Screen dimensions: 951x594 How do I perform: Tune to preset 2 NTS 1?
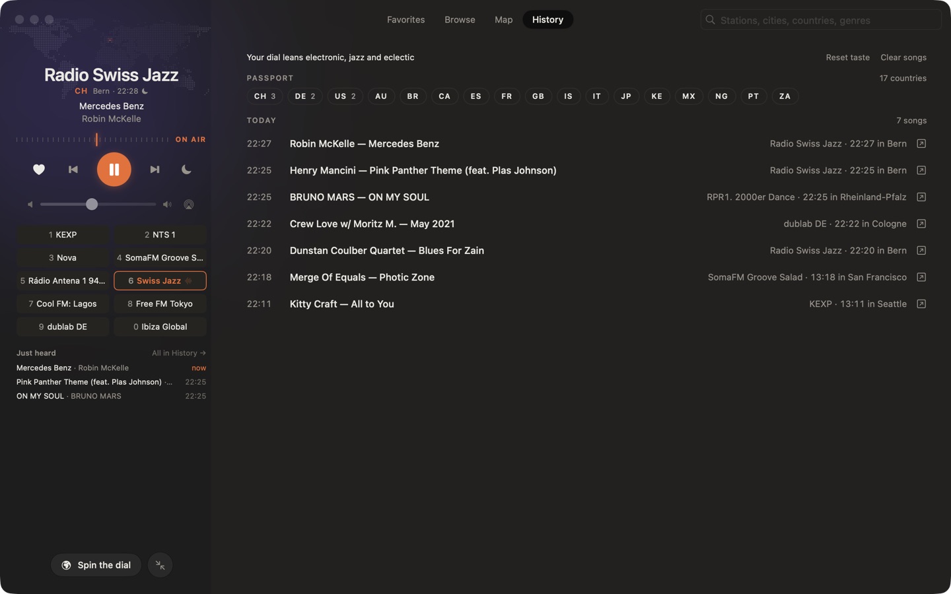160,235
